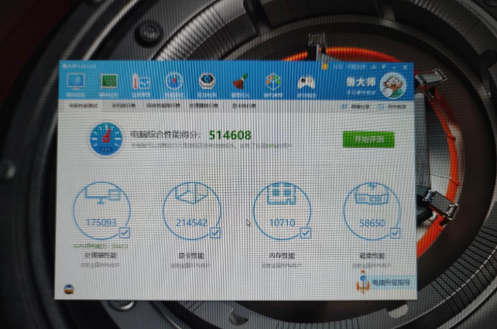Open the game library gamepad icon
The height and width of the screenshot is (329, 497).
pos(306,83)
